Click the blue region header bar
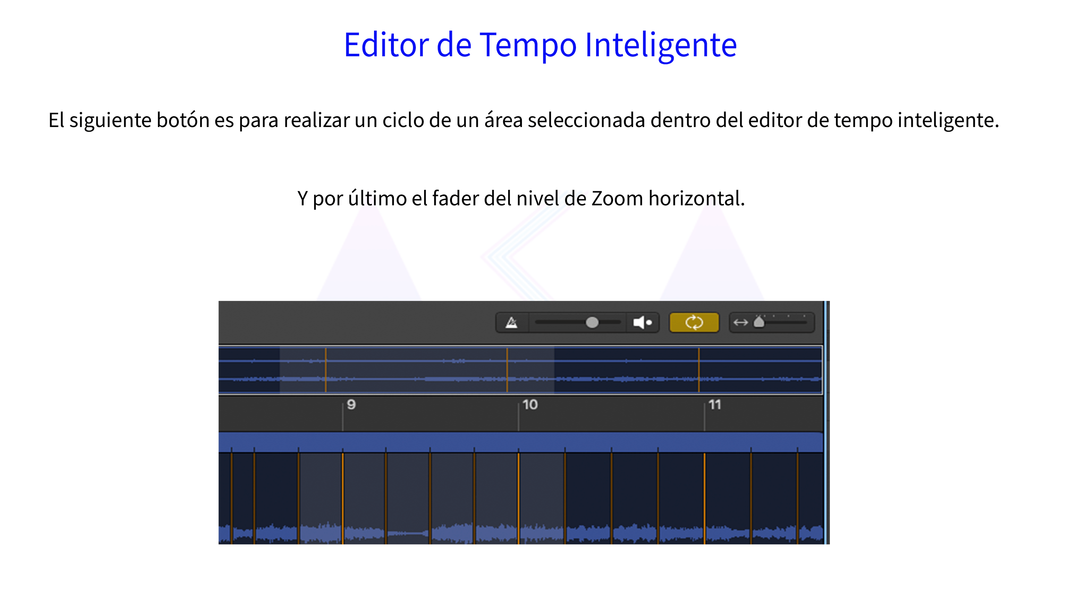Screen dimensions: 1082x609 click(x=520, y=442)
